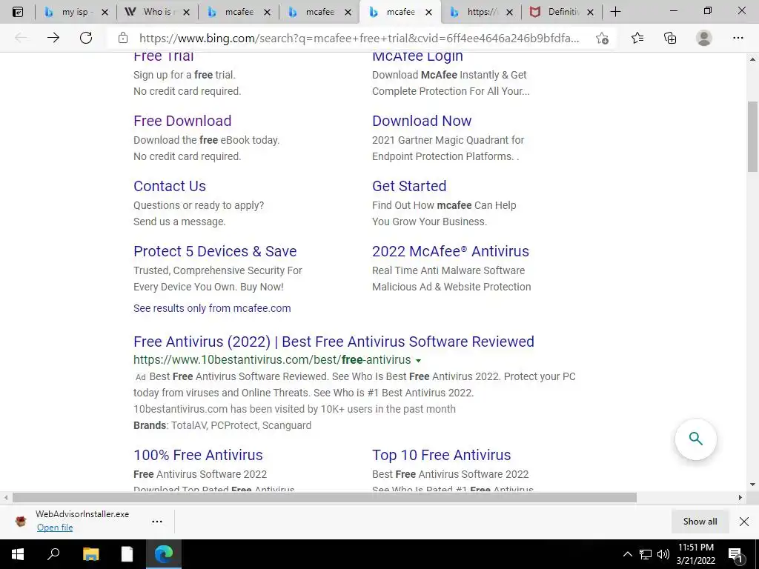This screenshot has height=569, width=759.
Task: Open the 'Contact Us' link
Action: [x=170, y=186]
